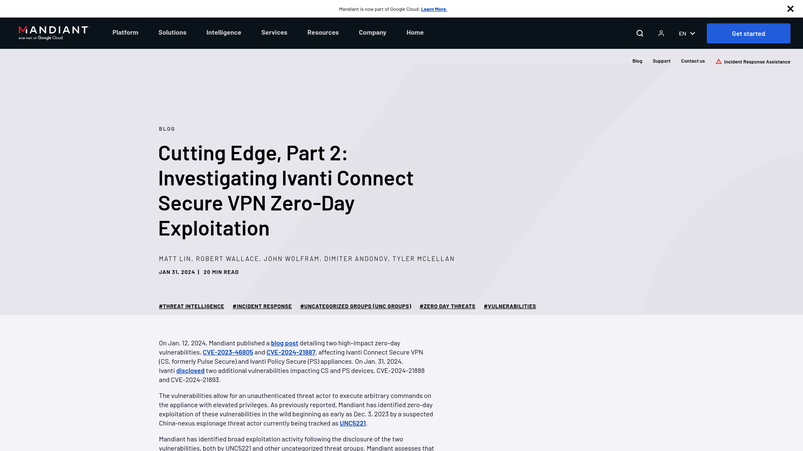Screen dimensions: 803x451
Task: Click the user account icon
Action: [661, 33]
